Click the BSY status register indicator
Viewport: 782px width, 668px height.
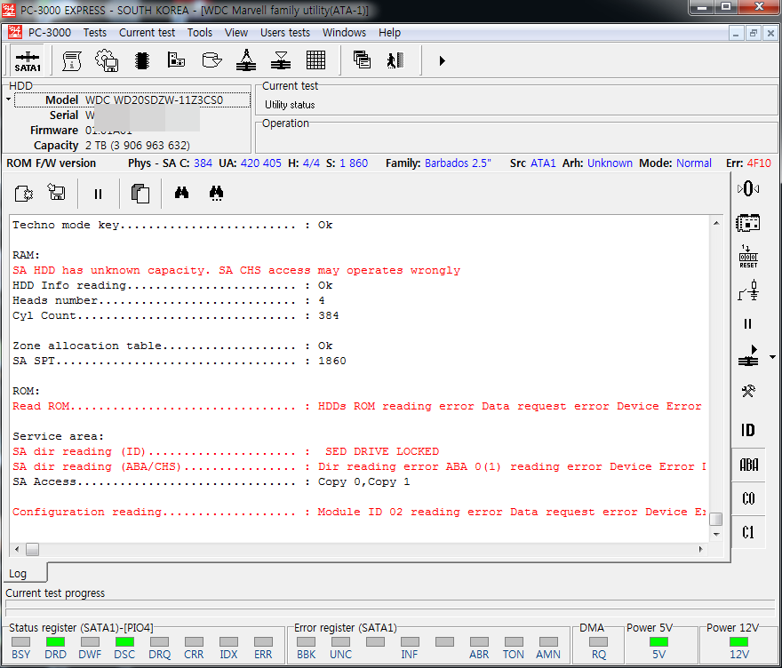pos(20,642)
